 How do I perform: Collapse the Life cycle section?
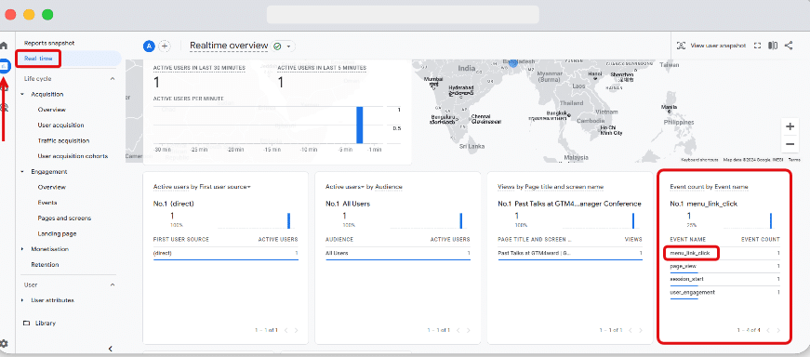[113, 78]
